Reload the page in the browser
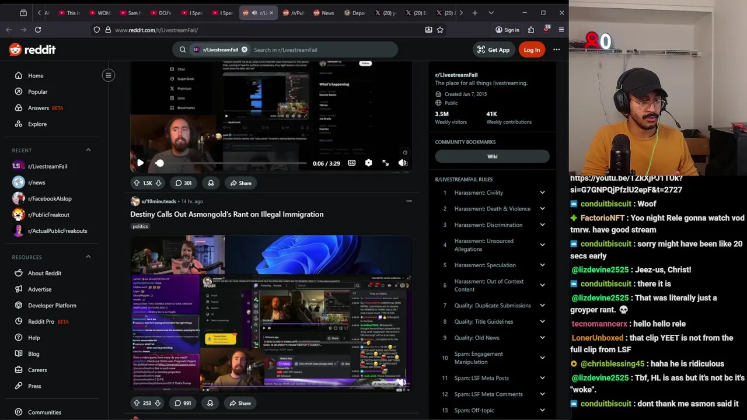The image size is (747, 420). coord(38,30)
